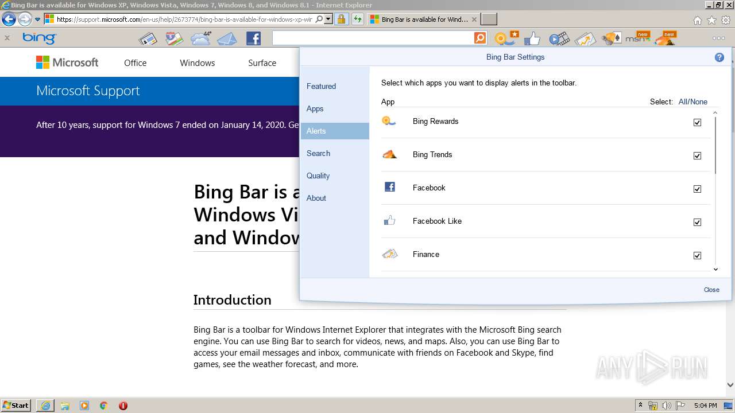The image size is (735, 413).
Task: Click the page scroll down arrow
Action: click(x=730, y=385)
